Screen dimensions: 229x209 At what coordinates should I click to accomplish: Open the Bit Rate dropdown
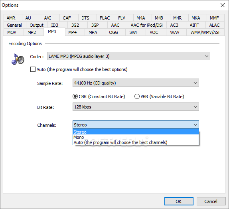click(x=136, y=107)
